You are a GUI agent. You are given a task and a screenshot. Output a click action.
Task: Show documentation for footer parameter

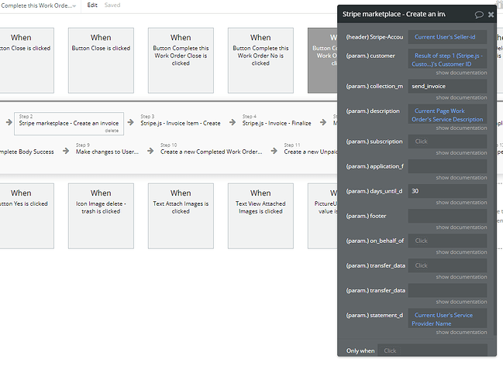(461, 227)
